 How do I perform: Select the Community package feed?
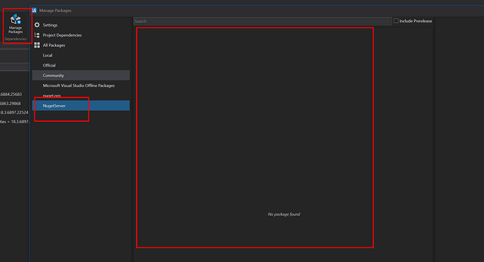click(81, 75)
